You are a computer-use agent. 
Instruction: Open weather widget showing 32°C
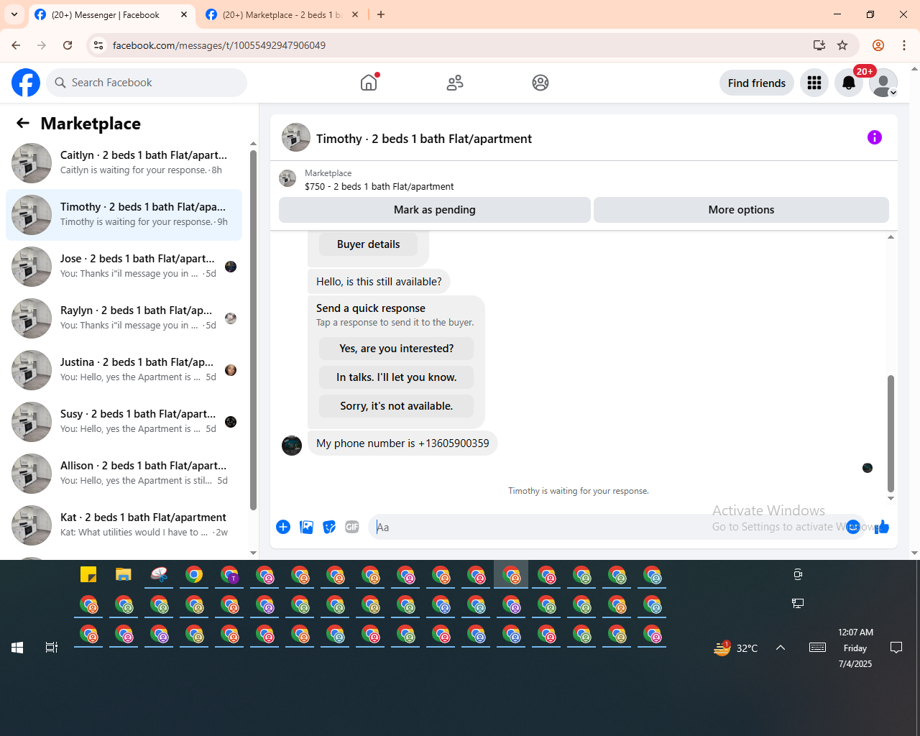point(735,648)
